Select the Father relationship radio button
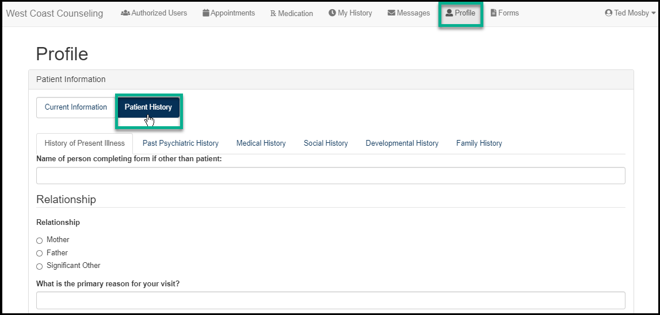 click(40, 253)
